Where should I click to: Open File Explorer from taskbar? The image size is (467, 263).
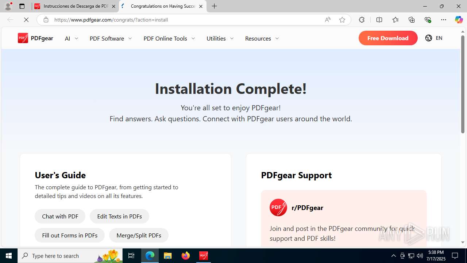coord(167,256)
